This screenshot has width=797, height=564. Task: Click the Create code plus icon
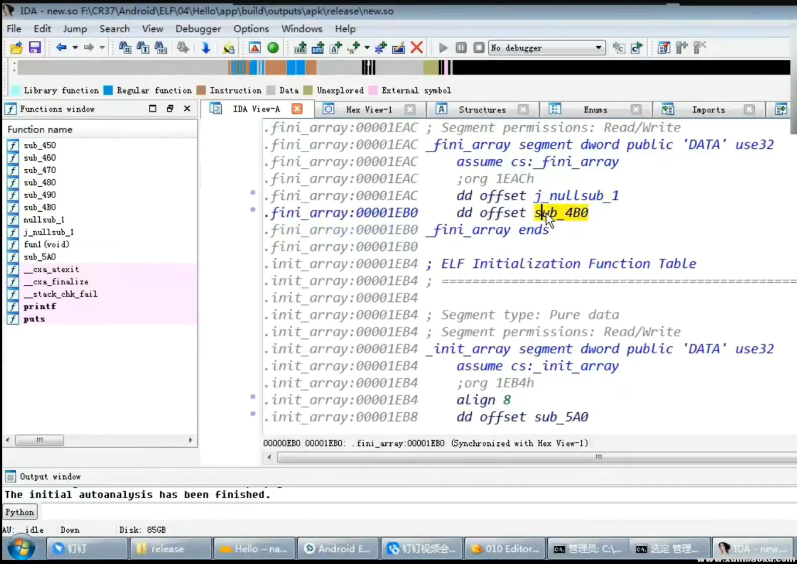(300, 48)
